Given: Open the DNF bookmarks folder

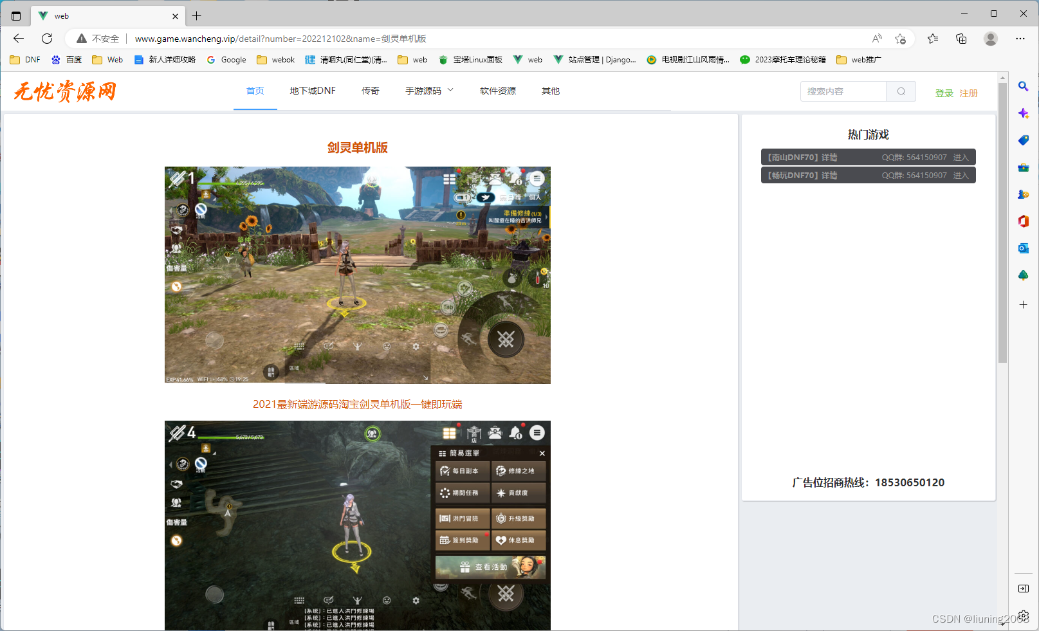Looking at the screenshot, I should [x=25, y=60].
